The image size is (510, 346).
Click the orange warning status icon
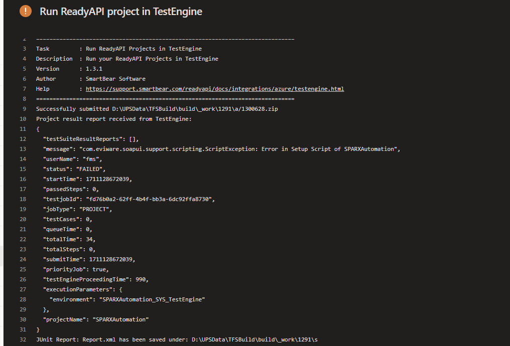[26, 11]
